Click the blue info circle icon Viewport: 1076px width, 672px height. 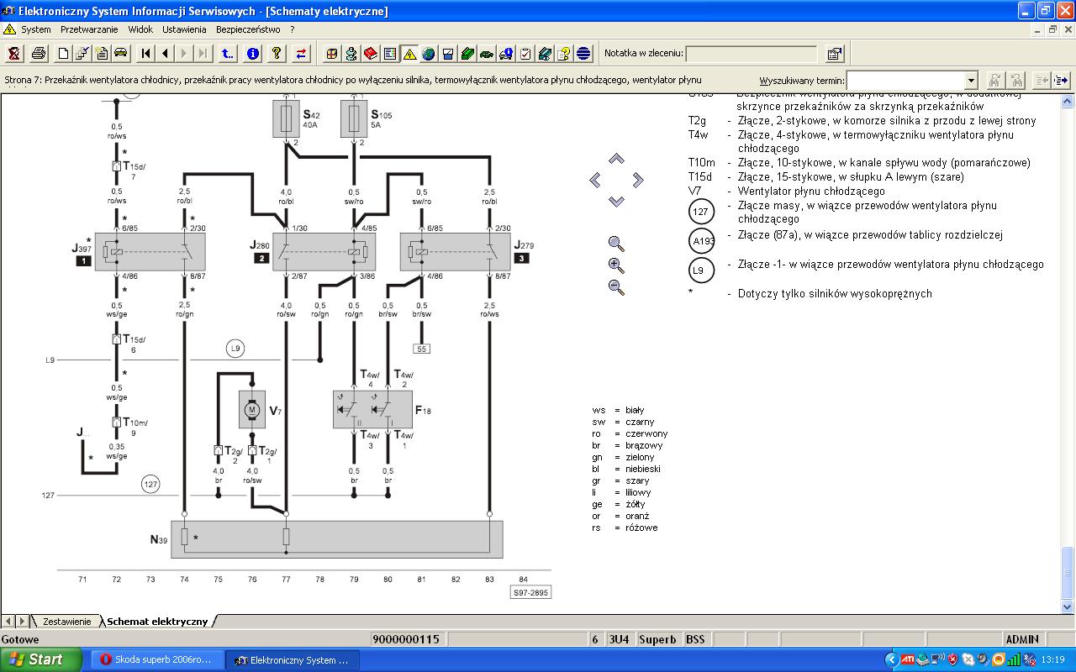pos(252,54)
